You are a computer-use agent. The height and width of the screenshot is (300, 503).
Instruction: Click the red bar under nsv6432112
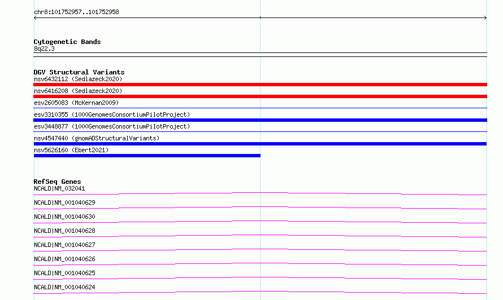260,85
